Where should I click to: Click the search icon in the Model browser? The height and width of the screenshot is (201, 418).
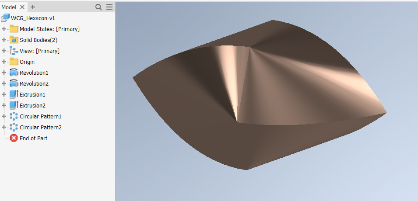[98, 7]
